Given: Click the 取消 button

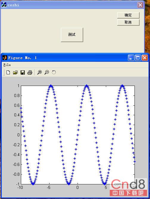Looking at the screenshot, I should 128,22.
